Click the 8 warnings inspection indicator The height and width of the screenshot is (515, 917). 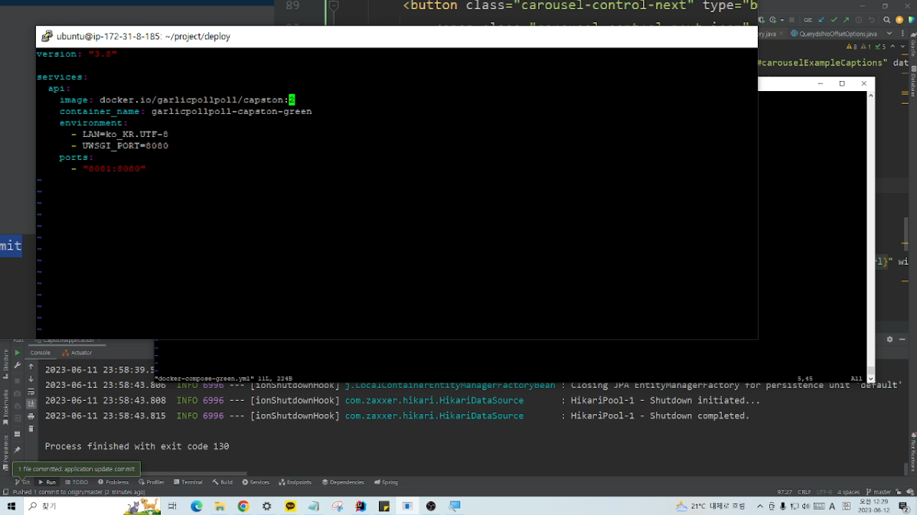click(x=851, y=47)
